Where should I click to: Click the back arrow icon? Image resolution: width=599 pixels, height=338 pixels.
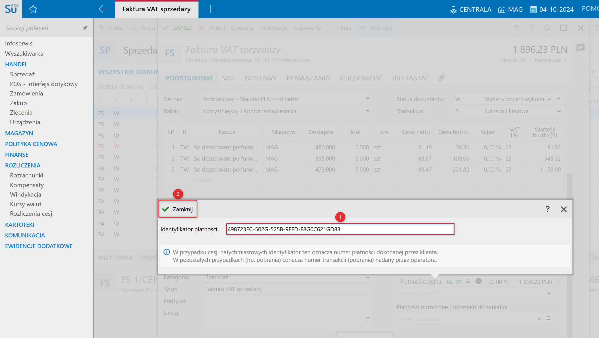coord(104,9)
